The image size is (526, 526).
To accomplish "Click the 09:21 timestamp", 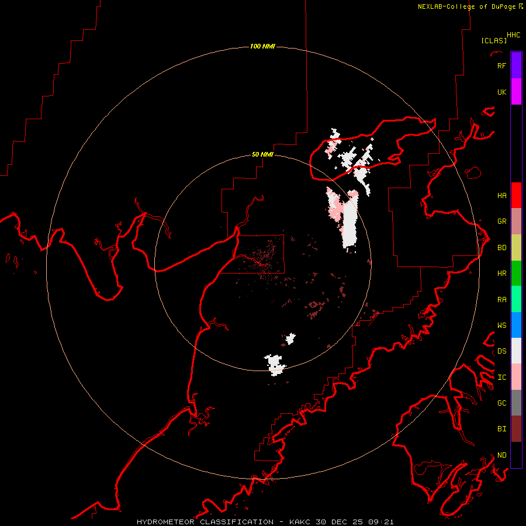I will 380,522.
